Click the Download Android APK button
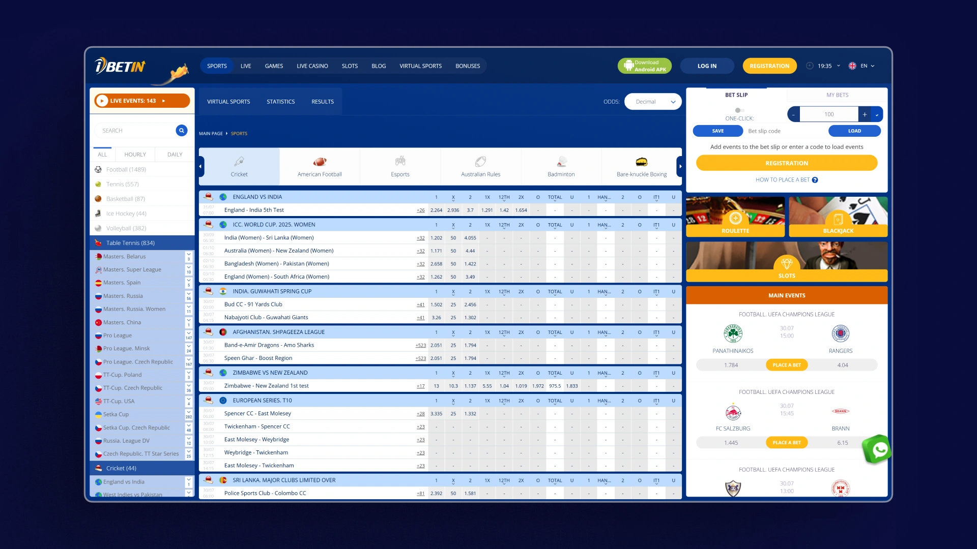This screenshot has height=549, width=977. click(x=644, y=66)
